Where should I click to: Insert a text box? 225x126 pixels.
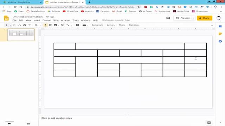click(x=51, y=25)
